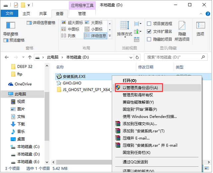This screenshot has width=213, height=173.
Task: Toggle Hidden items checkbox
Action: [x=149, y=39]
